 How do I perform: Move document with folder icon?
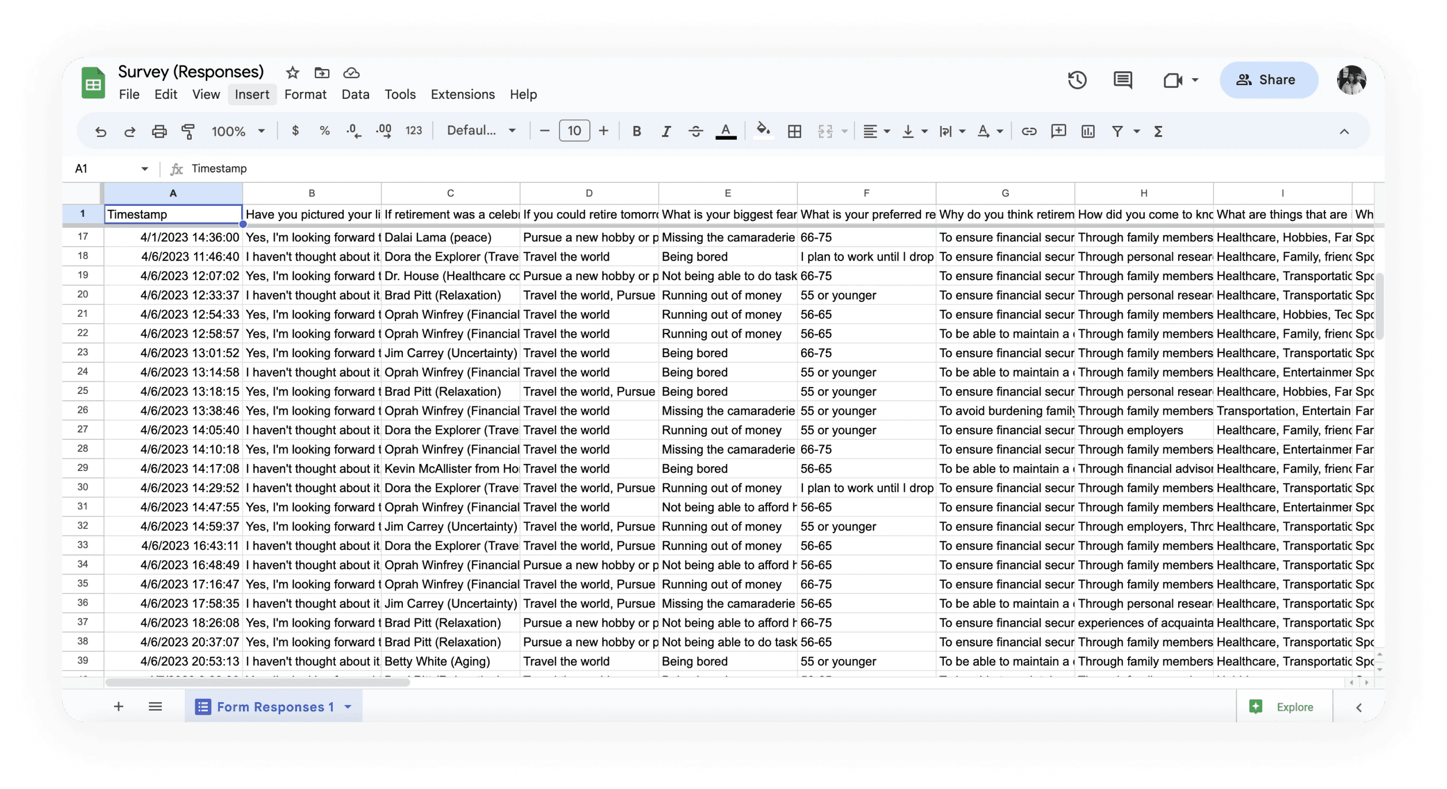322,73
